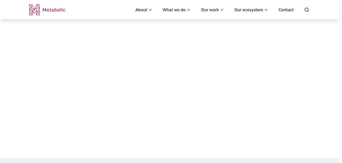Viewport: 342px width, 163px height.
Task: Open search with the magnifying glass icon
Action: pyautogui.click(x=306, y=10)
